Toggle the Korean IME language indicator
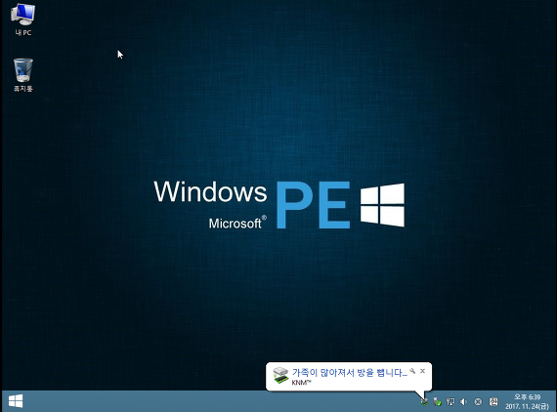This screenshot has height=412, width=557. [x=493, y=401]
